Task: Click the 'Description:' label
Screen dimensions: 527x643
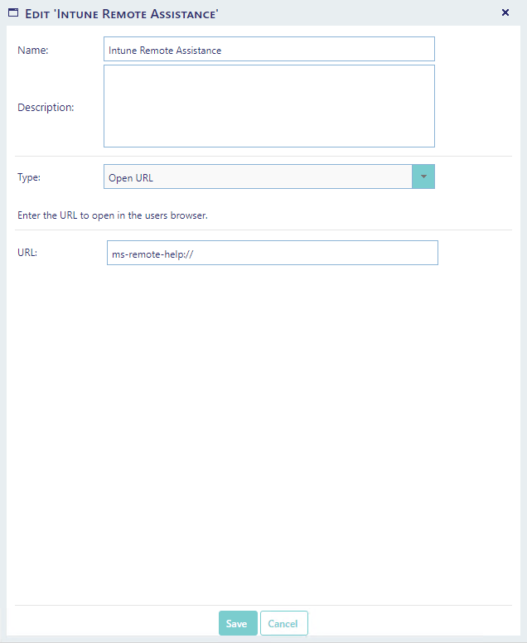Action: coord(46,108)
